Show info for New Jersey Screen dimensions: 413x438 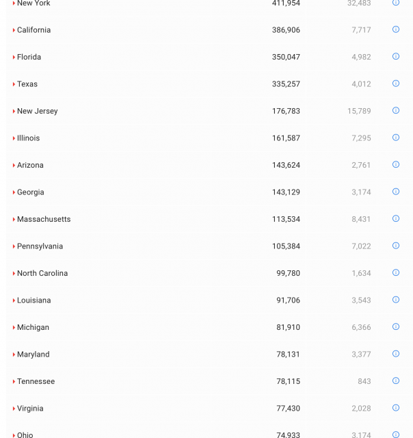click(395, 111)
